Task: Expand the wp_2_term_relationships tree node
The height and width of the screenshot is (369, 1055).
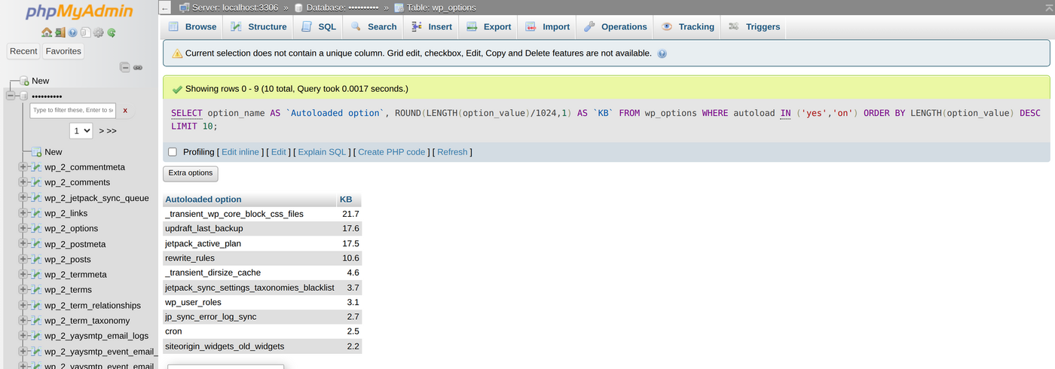Action: [x=23, y=305]
